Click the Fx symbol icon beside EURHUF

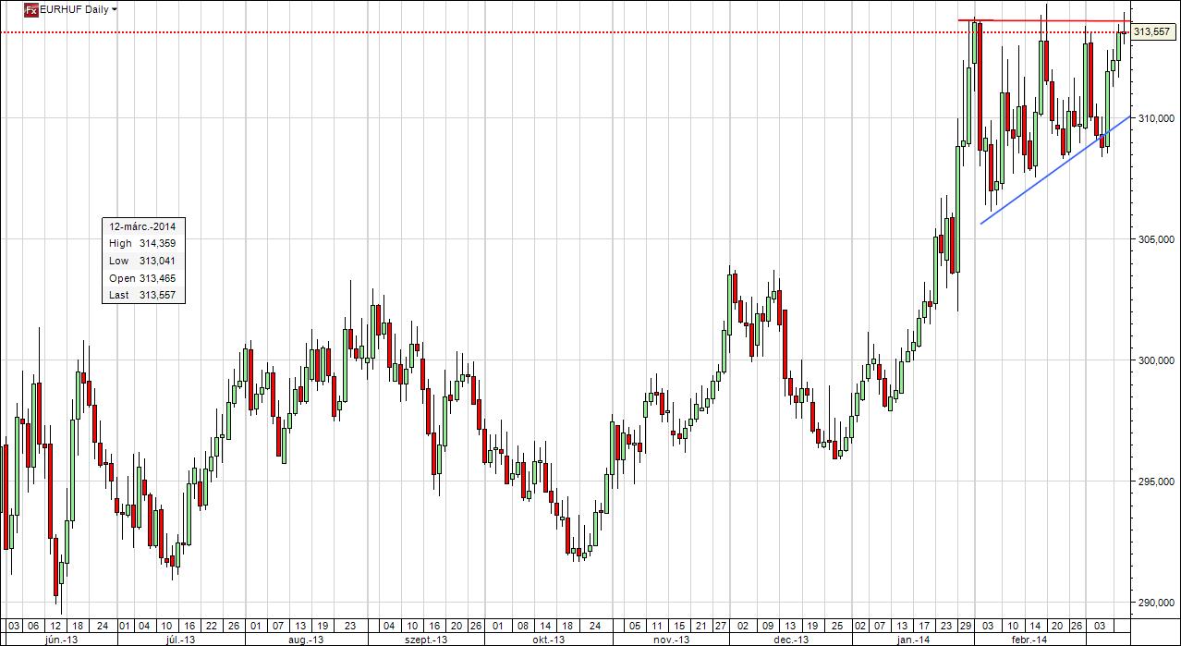[30, 9]
